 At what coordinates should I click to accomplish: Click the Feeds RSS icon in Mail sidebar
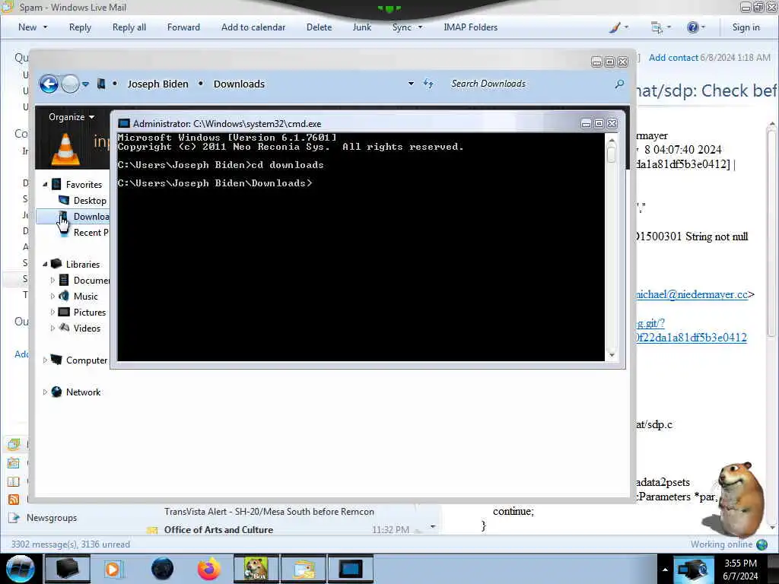pyautogui.click(x=14, y=500)
